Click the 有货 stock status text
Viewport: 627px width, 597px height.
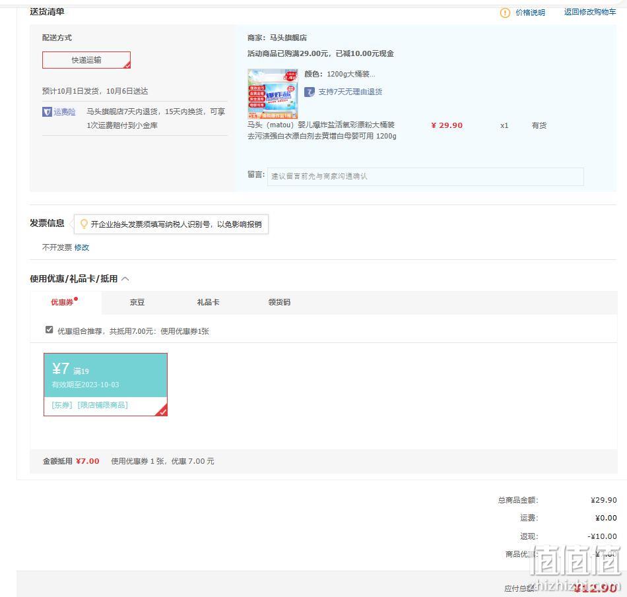[x=539, y=125]
